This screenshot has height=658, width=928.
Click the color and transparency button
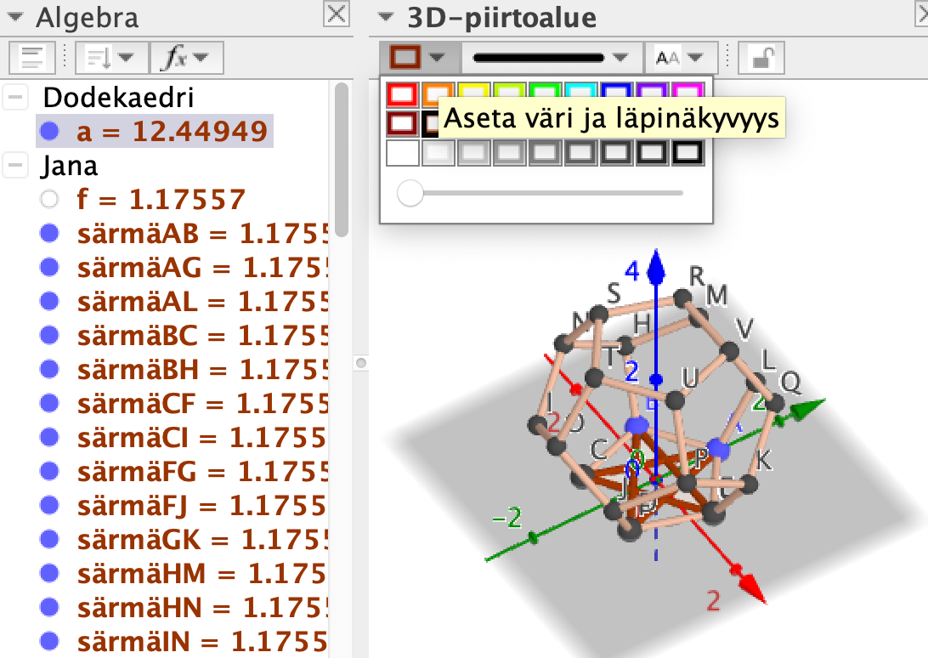tap(416, 58)
